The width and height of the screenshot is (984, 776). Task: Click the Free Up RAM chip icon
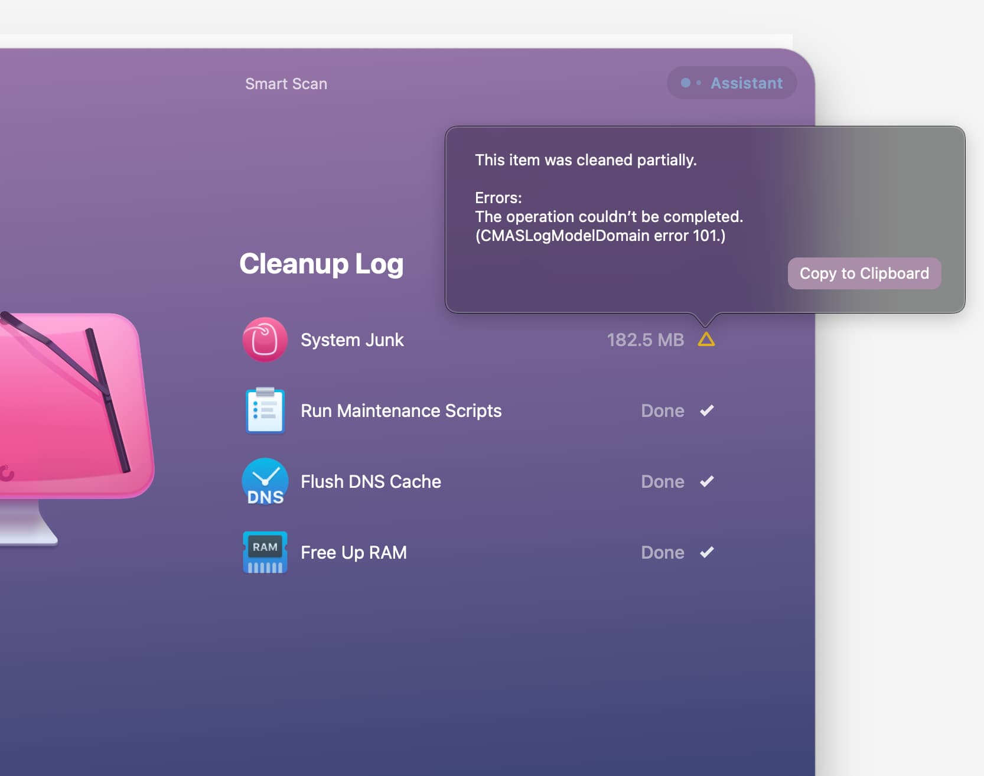tap(265, 553)
